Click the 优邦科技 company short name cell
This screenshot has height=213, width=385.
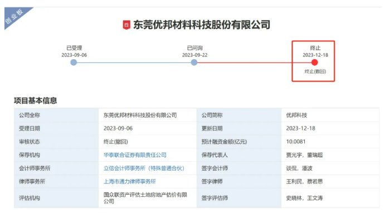(296, 115)
